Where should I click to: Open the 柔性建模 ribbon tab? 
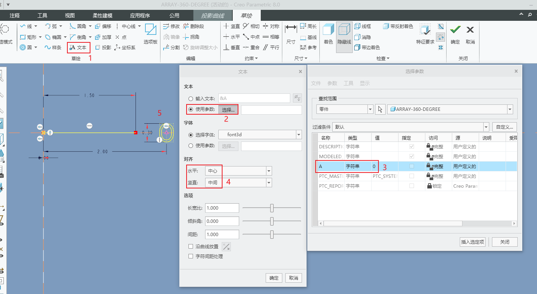coord(103,16)
